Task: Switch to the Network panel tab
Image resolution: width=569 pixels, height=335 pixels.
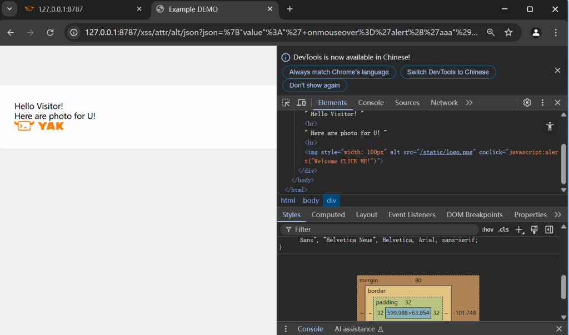Action: pos(444,103)
